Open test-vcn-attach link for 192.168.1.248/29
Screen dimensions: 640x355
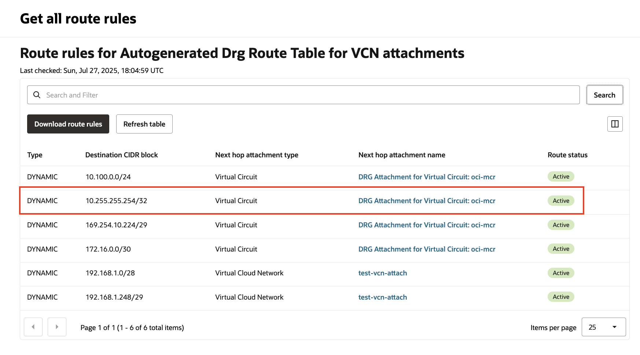pos(383,297)
